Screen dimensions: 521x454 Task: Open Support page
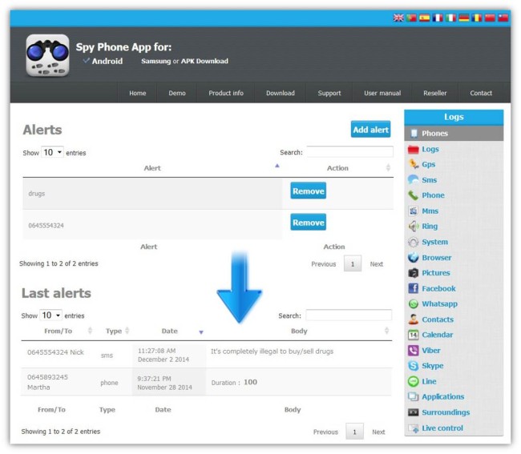(x=329, y=93)
